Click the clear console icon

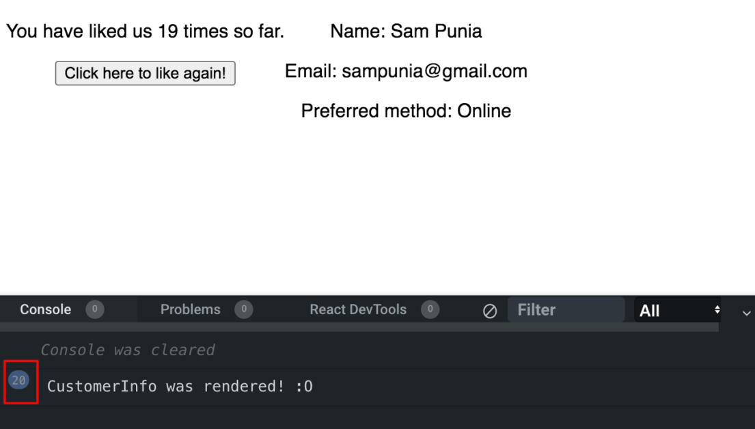[x=490, y=311]
